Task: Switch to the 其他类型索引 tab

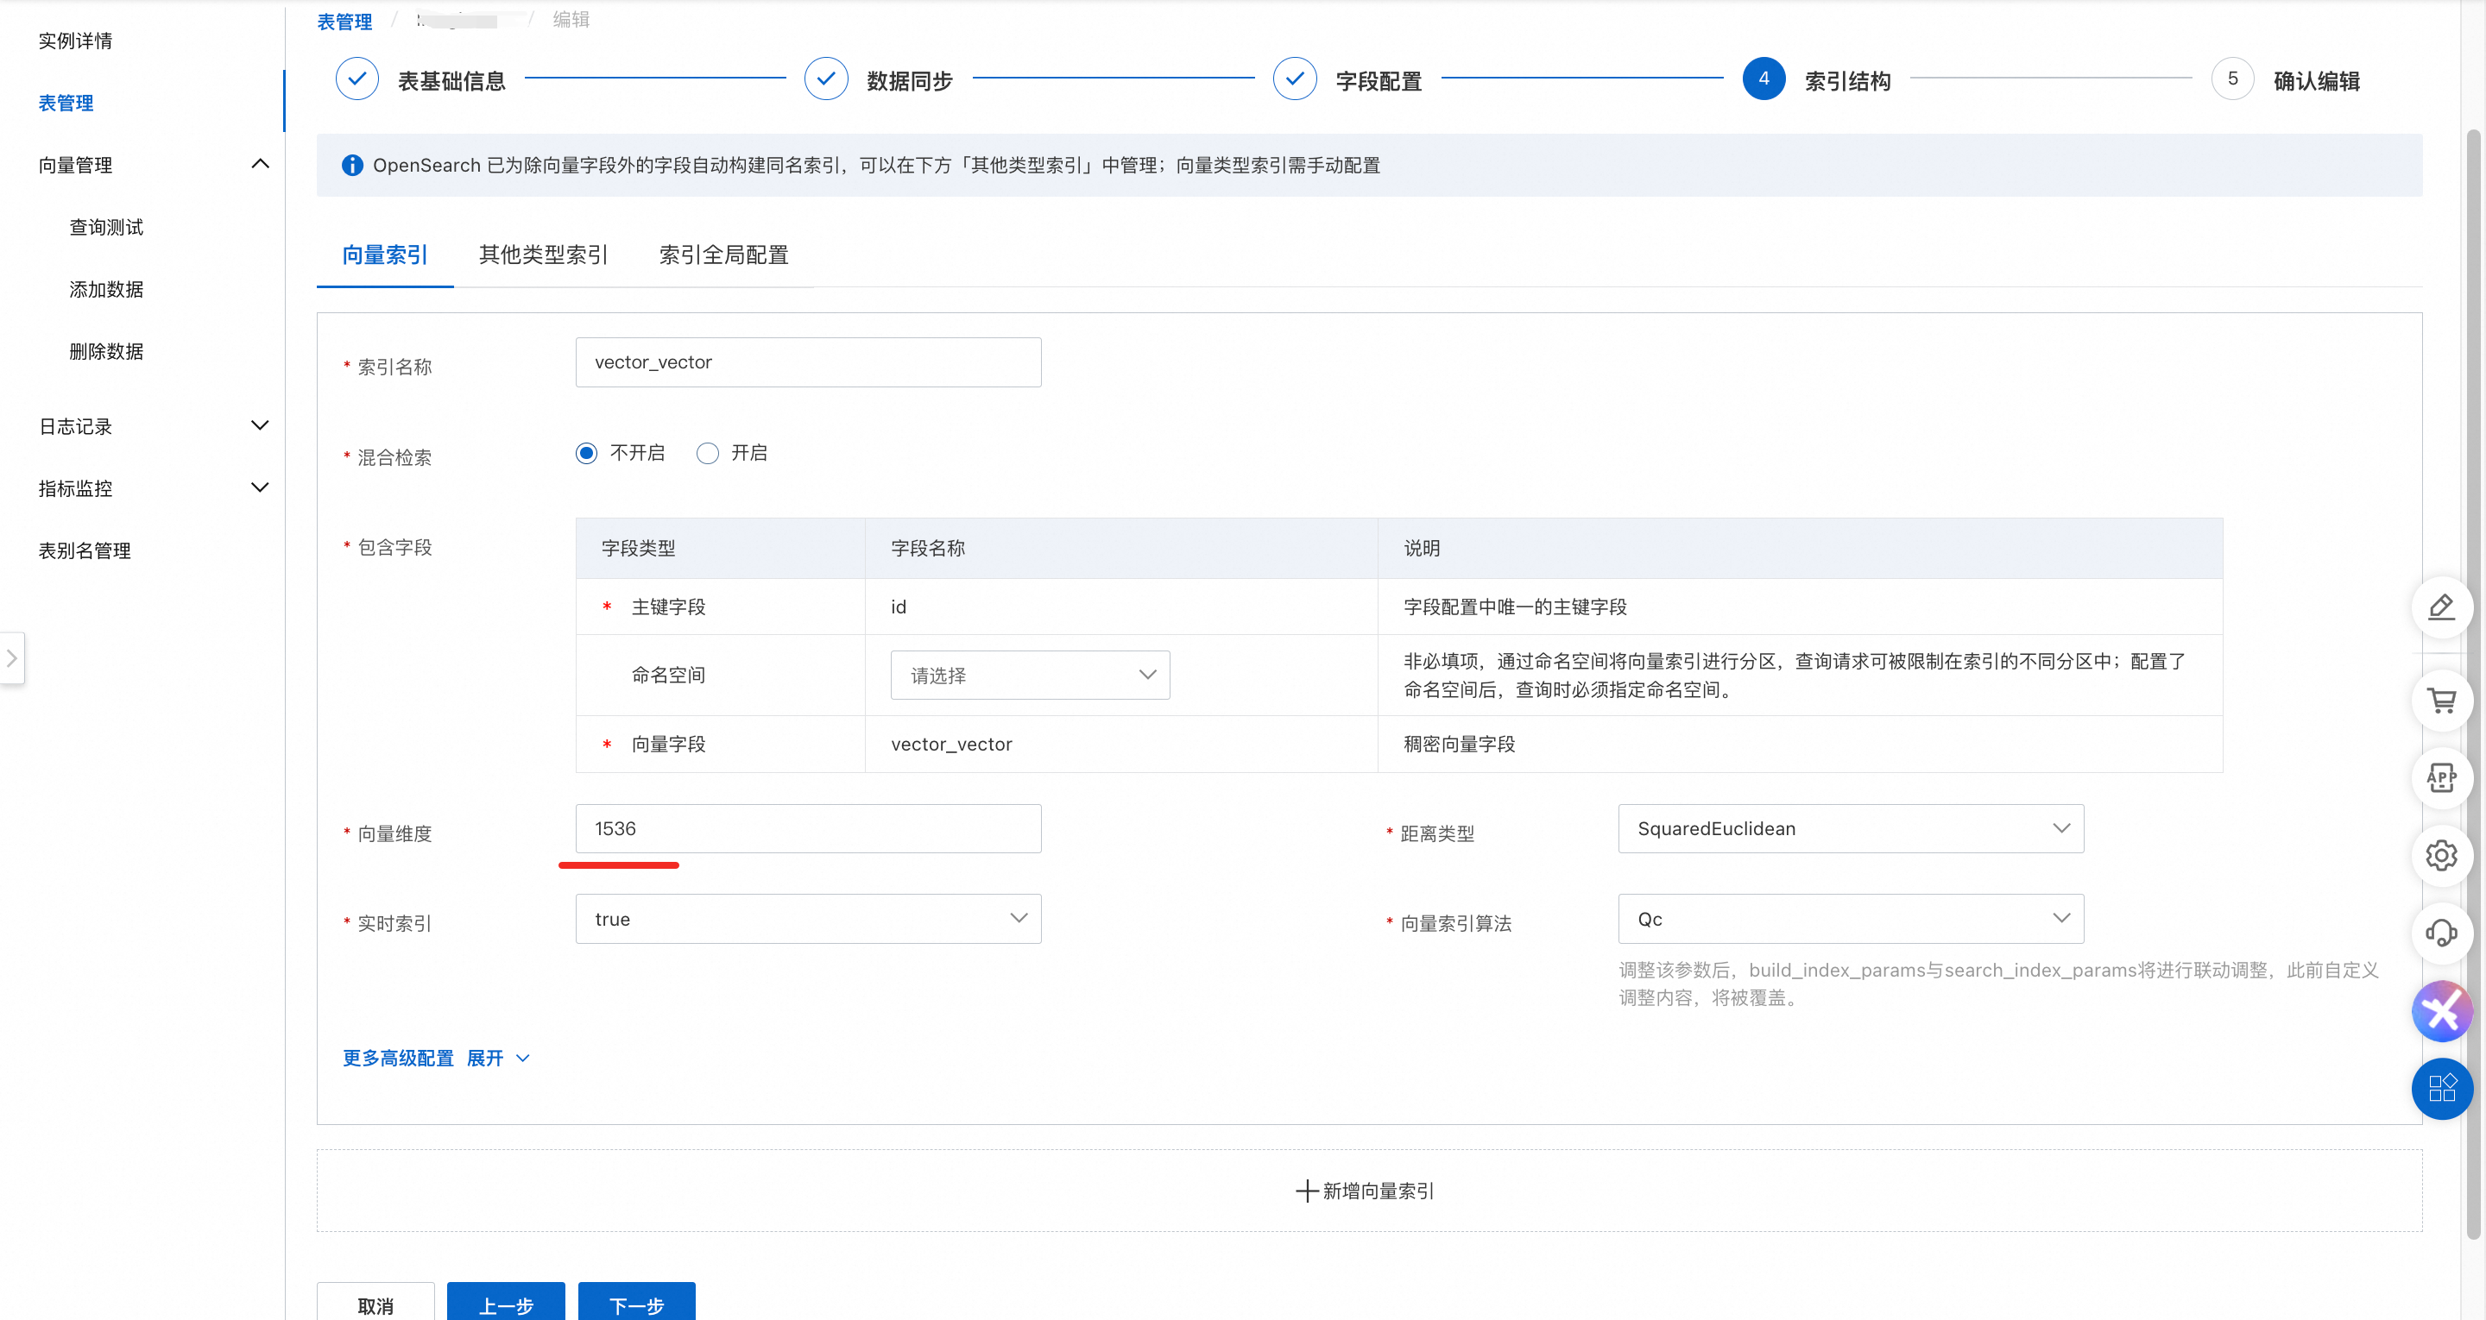Action: pos(543,255)
